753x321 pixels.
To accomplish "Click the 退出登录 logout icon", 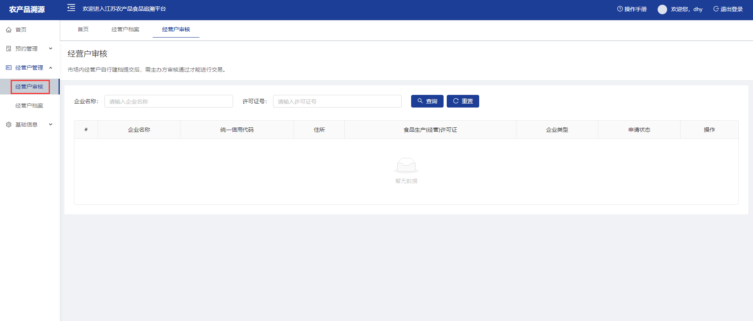I will click(x=716, y=9).
